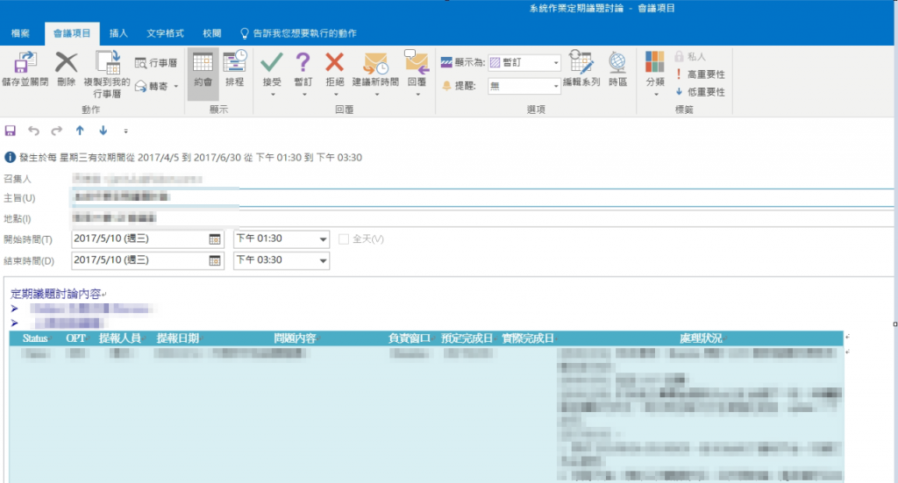Expand the 拒絕 decline options arrow

(x=335, y=95)
